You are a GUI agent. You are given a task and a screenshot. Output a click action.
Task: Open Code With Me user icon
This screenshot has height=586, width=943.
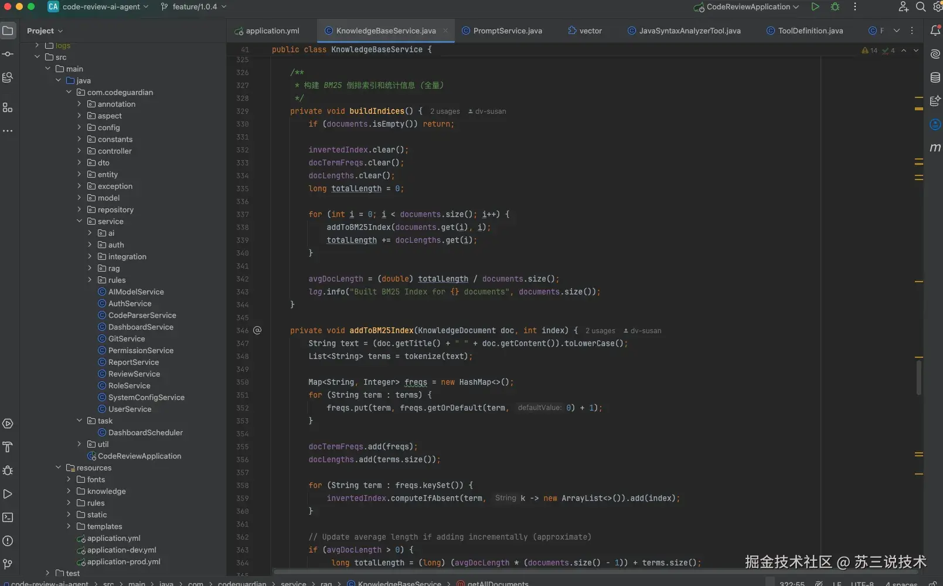[903, 6]
